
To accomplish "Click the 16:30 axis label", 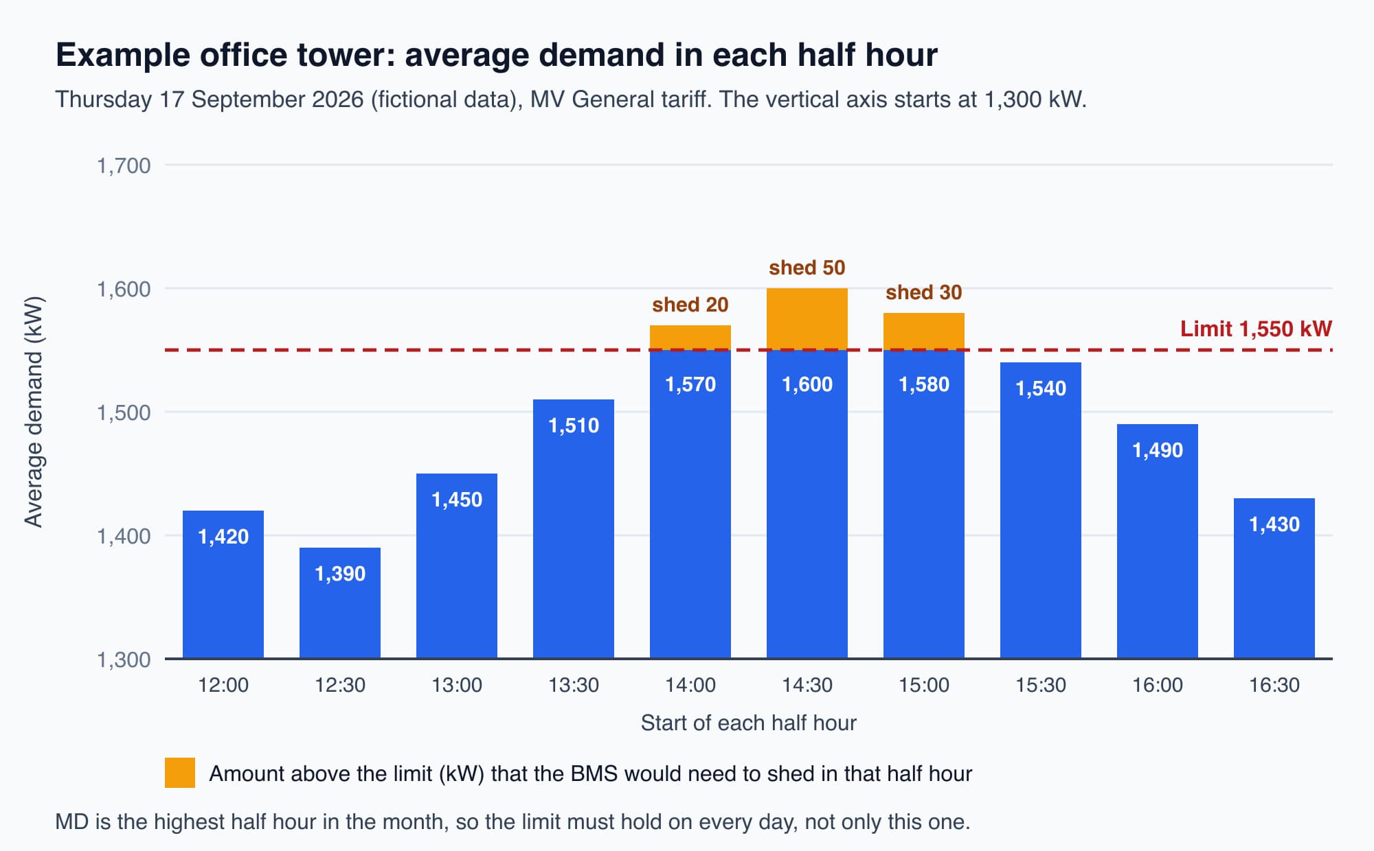I will click(1274, 685).
